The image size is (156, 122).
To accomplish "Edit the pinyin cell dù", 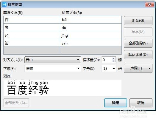I will [x=91, y=27].
